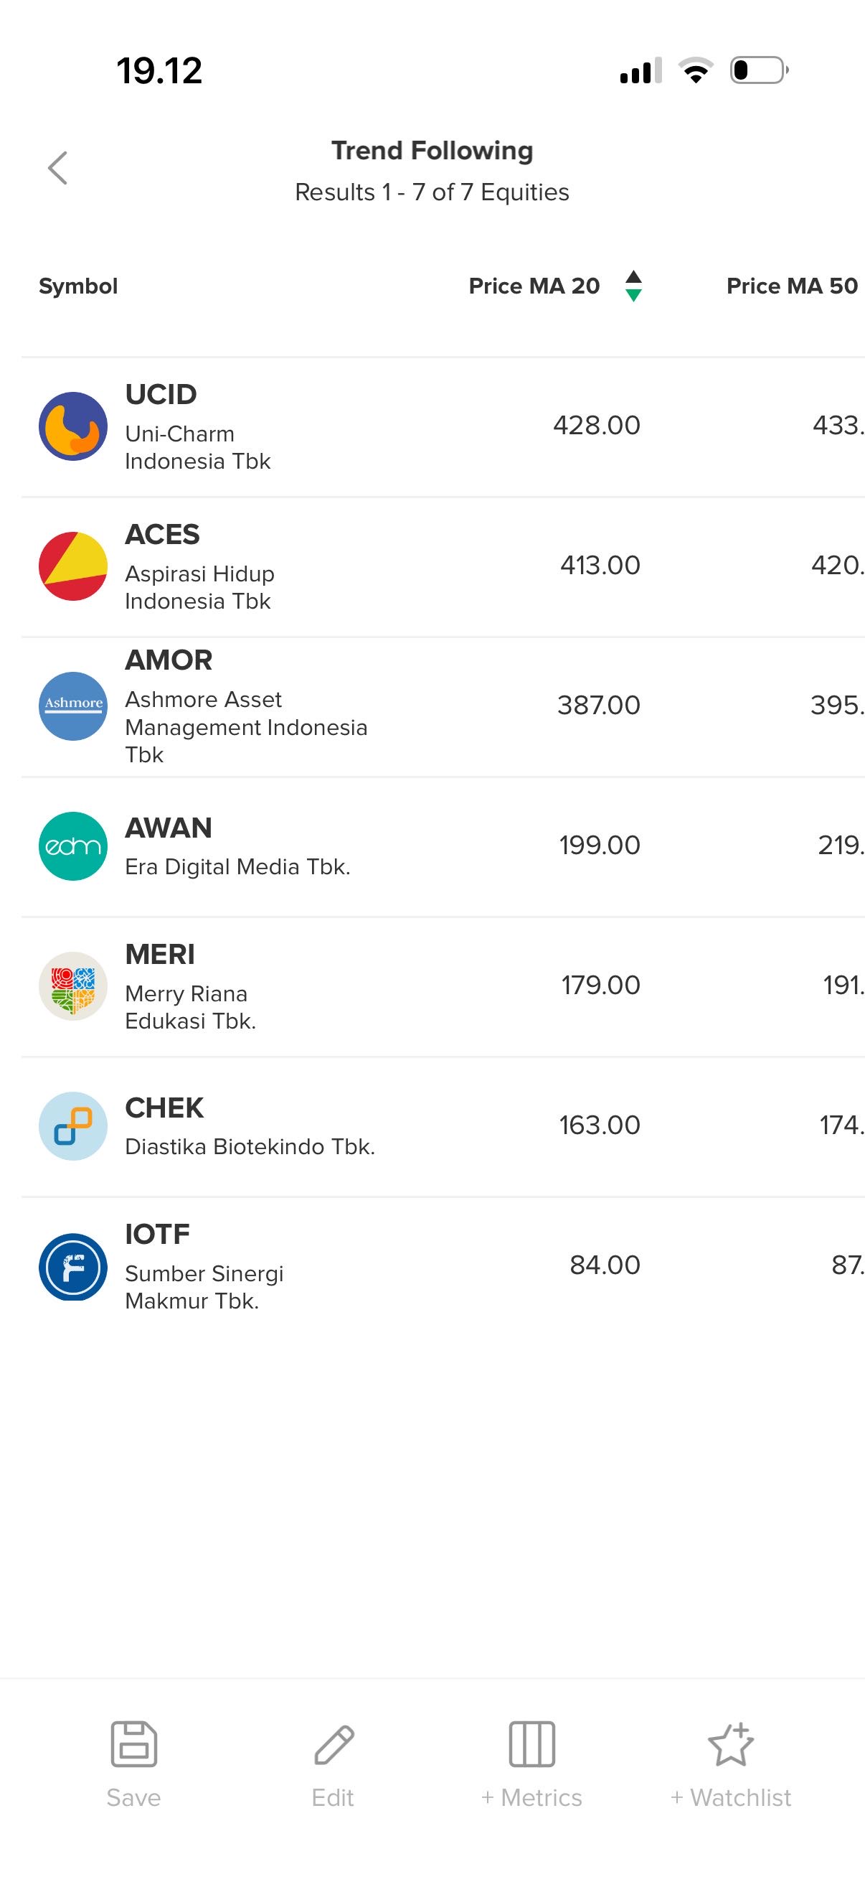
Task: Toggle the Price MA 20 sort arrows
Action: (x=633, y=286)
